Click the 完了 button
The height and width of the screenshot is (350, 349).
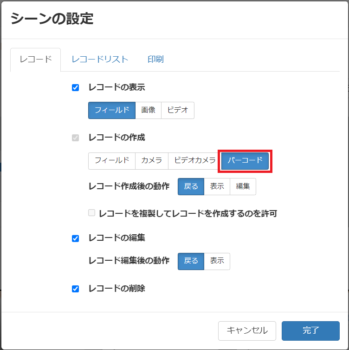coord(310,331)
